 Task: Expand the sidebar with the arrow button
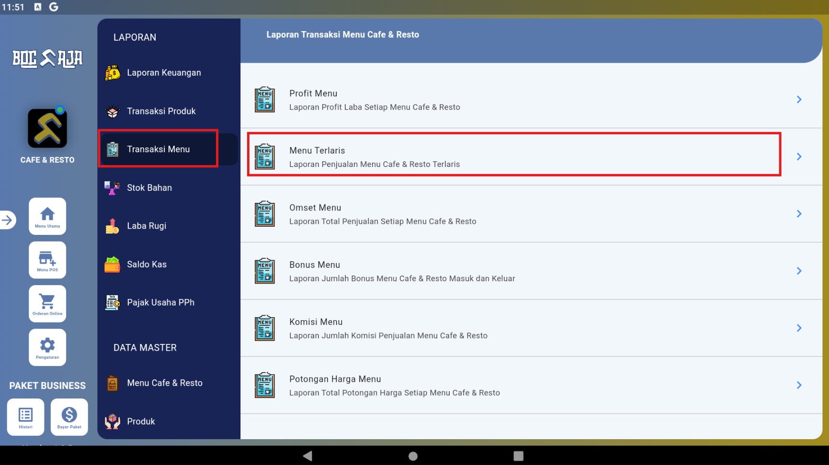point(7,220)
